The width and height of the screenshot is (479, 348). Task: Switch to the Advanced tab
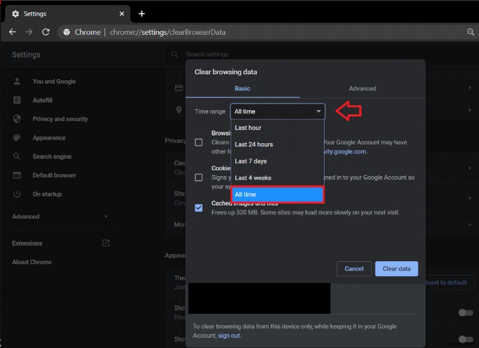coord(362,89)
